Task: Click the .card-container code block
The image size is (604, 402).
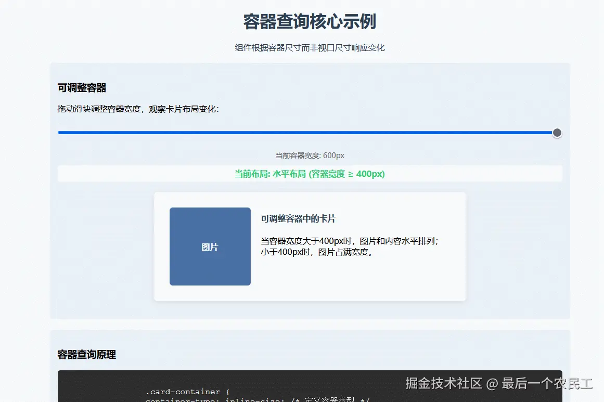Action: click(310, 387)
